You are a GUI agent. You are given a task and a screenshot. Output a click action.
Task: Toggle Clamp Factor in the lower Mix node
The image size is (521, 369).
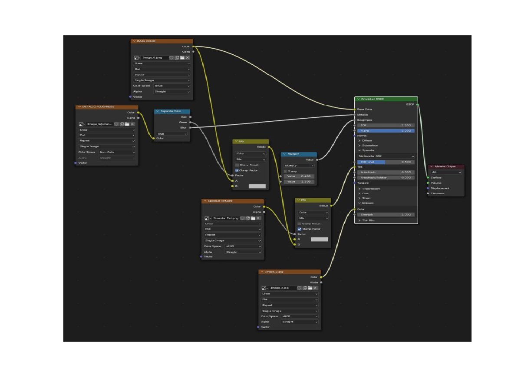[x=300, y=229]
